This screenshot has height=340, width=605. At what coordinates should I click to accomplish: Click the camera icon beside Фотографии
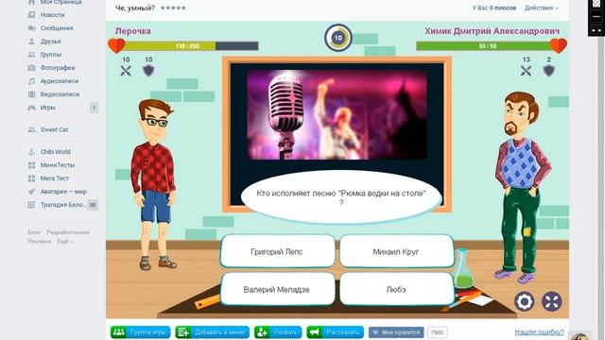coord(31,67)
